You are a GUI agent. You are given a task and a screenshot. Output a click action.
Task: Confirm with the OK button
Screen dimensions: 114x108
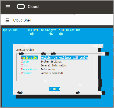55,89
